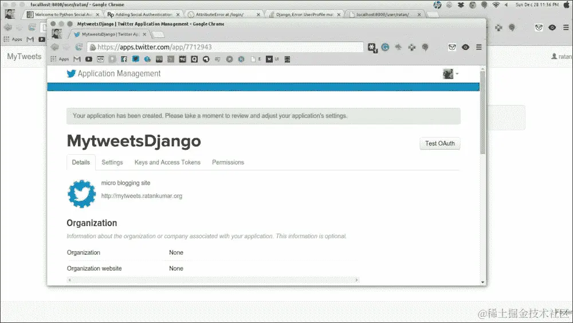The image size is (573, 323).
Task: Open the Chrome hamburger menu in the Twitter window
Action: (x=478, y=47)
